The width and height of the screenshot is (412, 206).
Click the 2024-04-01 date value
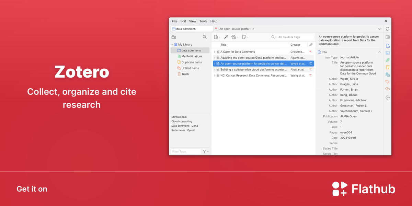click(348, 138)
